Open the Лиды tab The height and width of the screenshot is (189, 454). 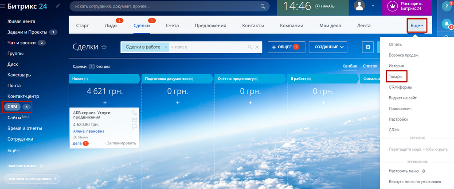[x=111, y=25]
